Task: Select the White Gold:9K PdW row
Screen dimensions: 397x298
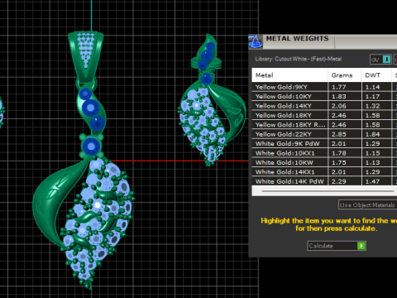Action: coord(324,143)
